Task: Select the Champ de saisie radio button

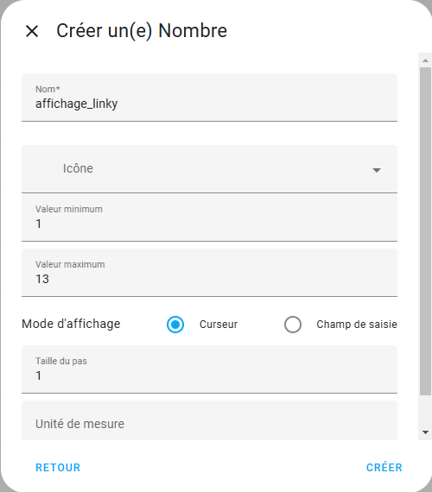Action: [x=293, y=325]
